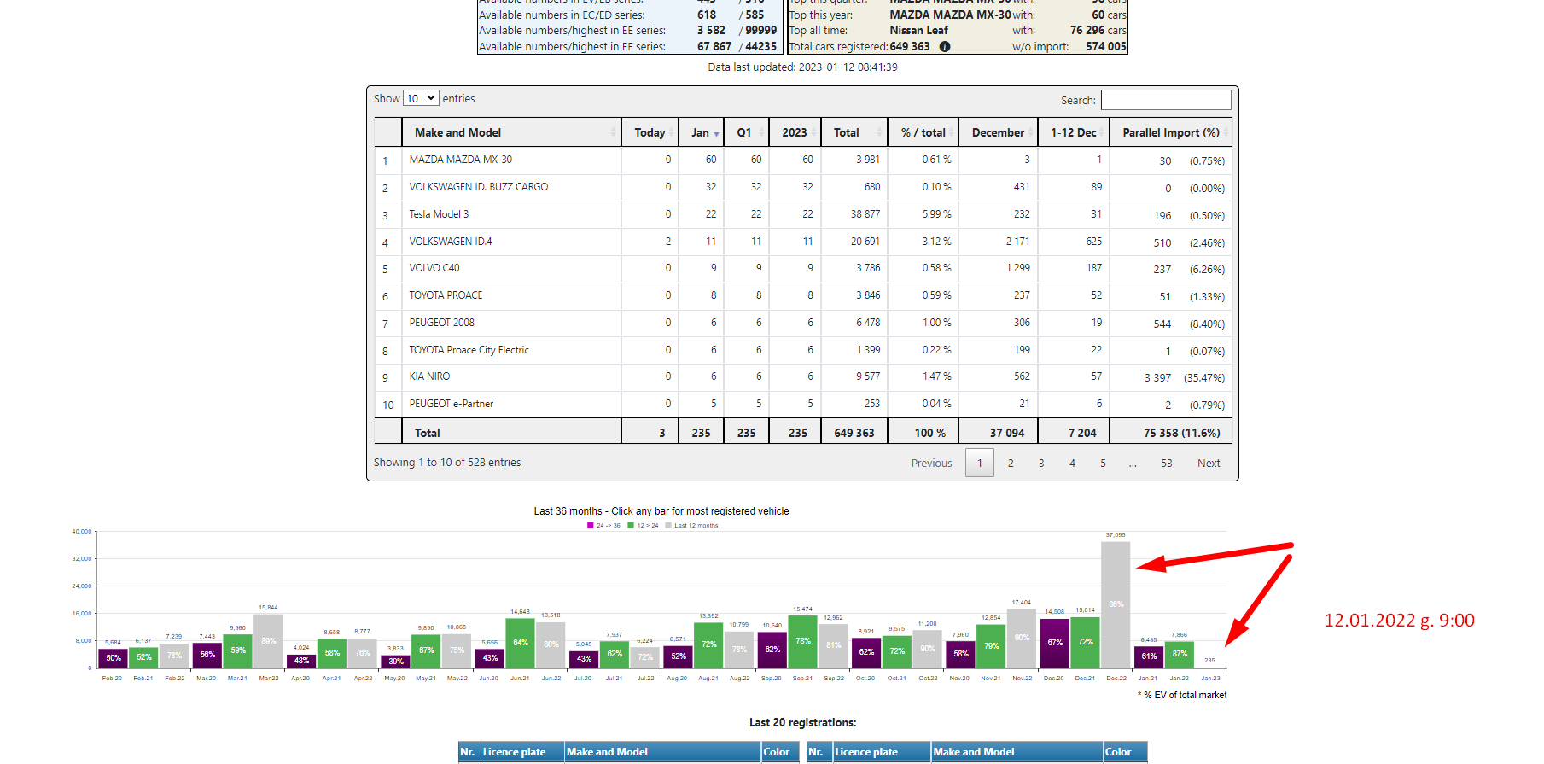Go to Previous page of table
Screen dimensions: 1544x764
[x=931, y=464]
